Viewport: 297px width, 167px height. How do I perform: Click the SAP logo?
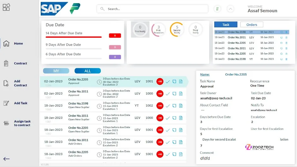coord(54,9)
